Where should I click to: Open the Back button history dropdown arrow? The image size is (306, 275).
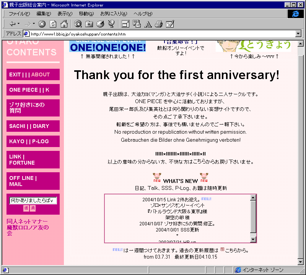click(x=19, y=24)
